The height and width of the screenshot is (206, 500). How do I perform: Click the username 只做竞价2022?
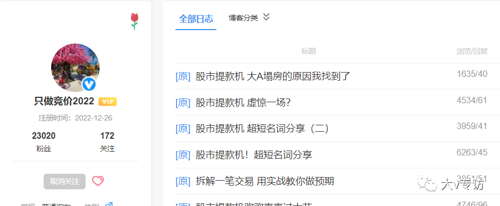point(64,101)
